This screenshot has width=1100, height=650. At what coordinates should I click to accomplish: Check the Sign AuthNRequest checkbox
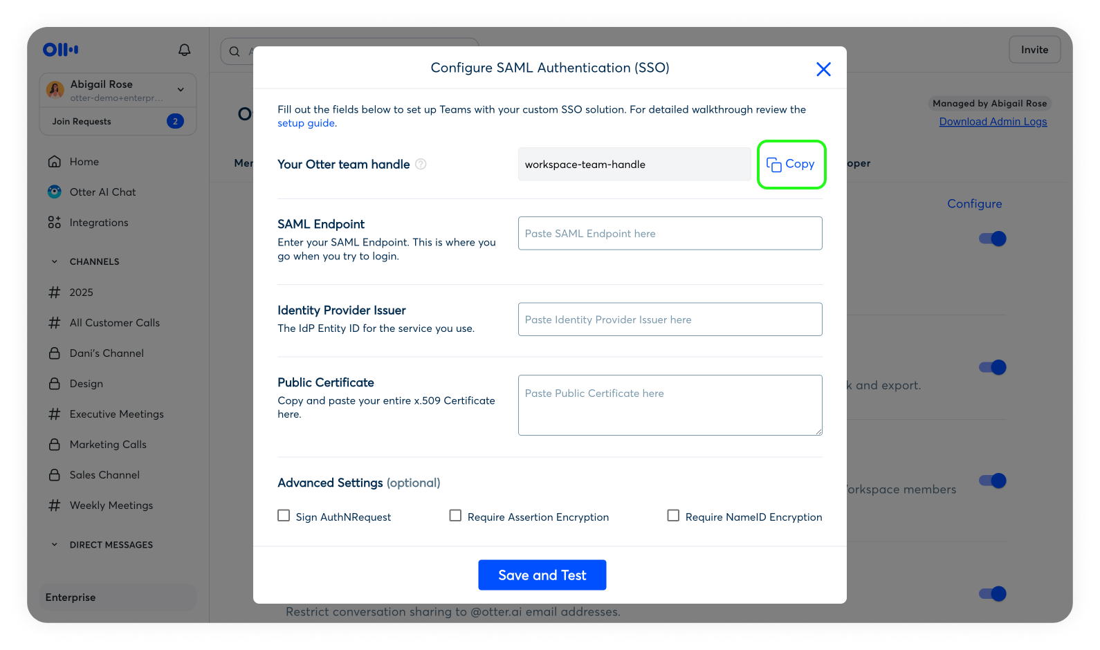point(284,515)
